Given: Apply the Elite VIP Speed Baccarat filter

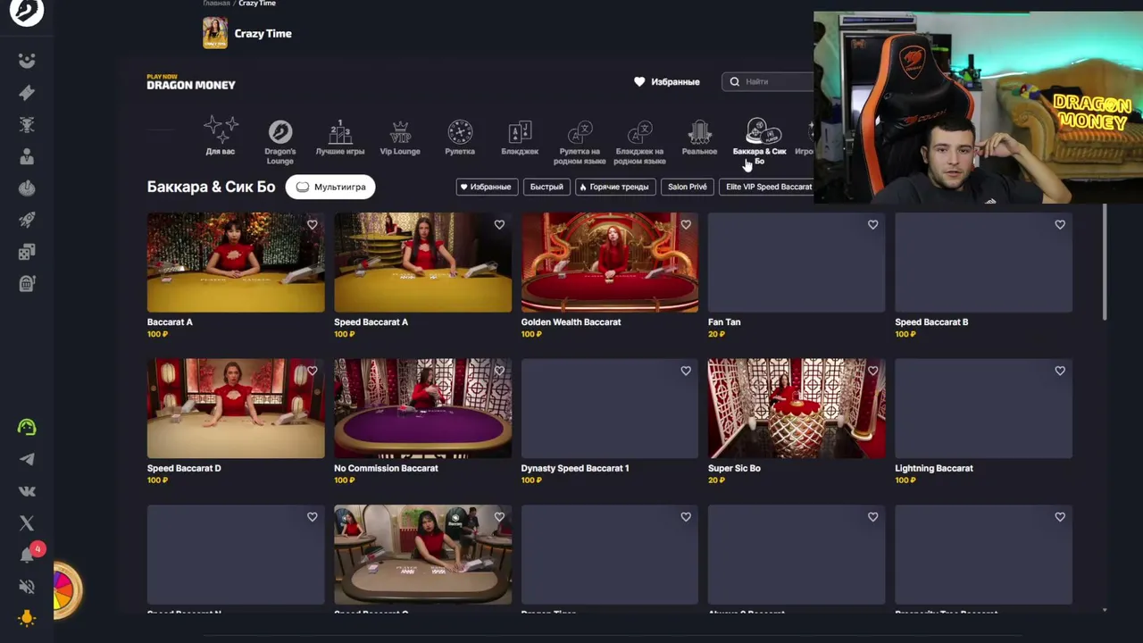Looking at the screenshot, I should point(767,187).
